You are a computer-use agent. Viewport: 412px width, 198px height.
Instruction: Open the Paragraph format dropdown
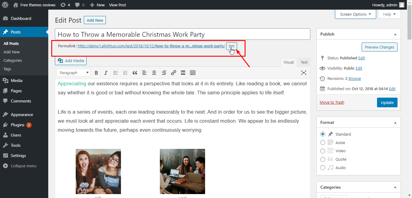tap(74, 73)
